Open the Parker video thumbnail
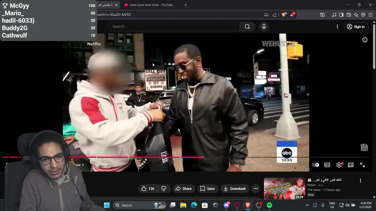The height and width of the screenshot is (211, 376). coord(284,188)
